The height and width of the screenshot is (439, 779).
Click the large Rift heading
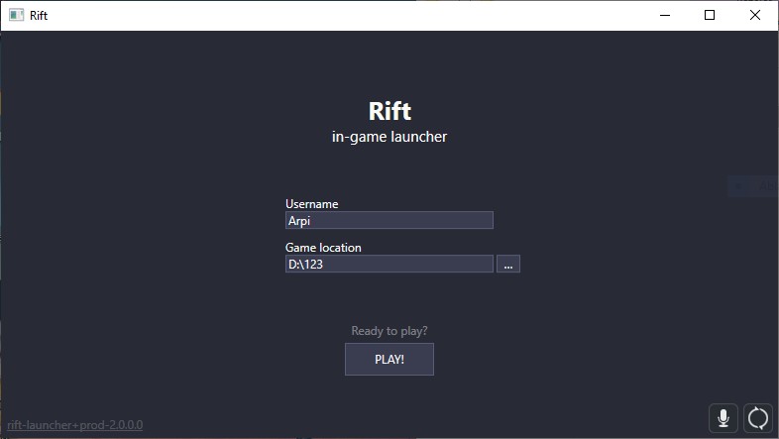click(389, 110)
